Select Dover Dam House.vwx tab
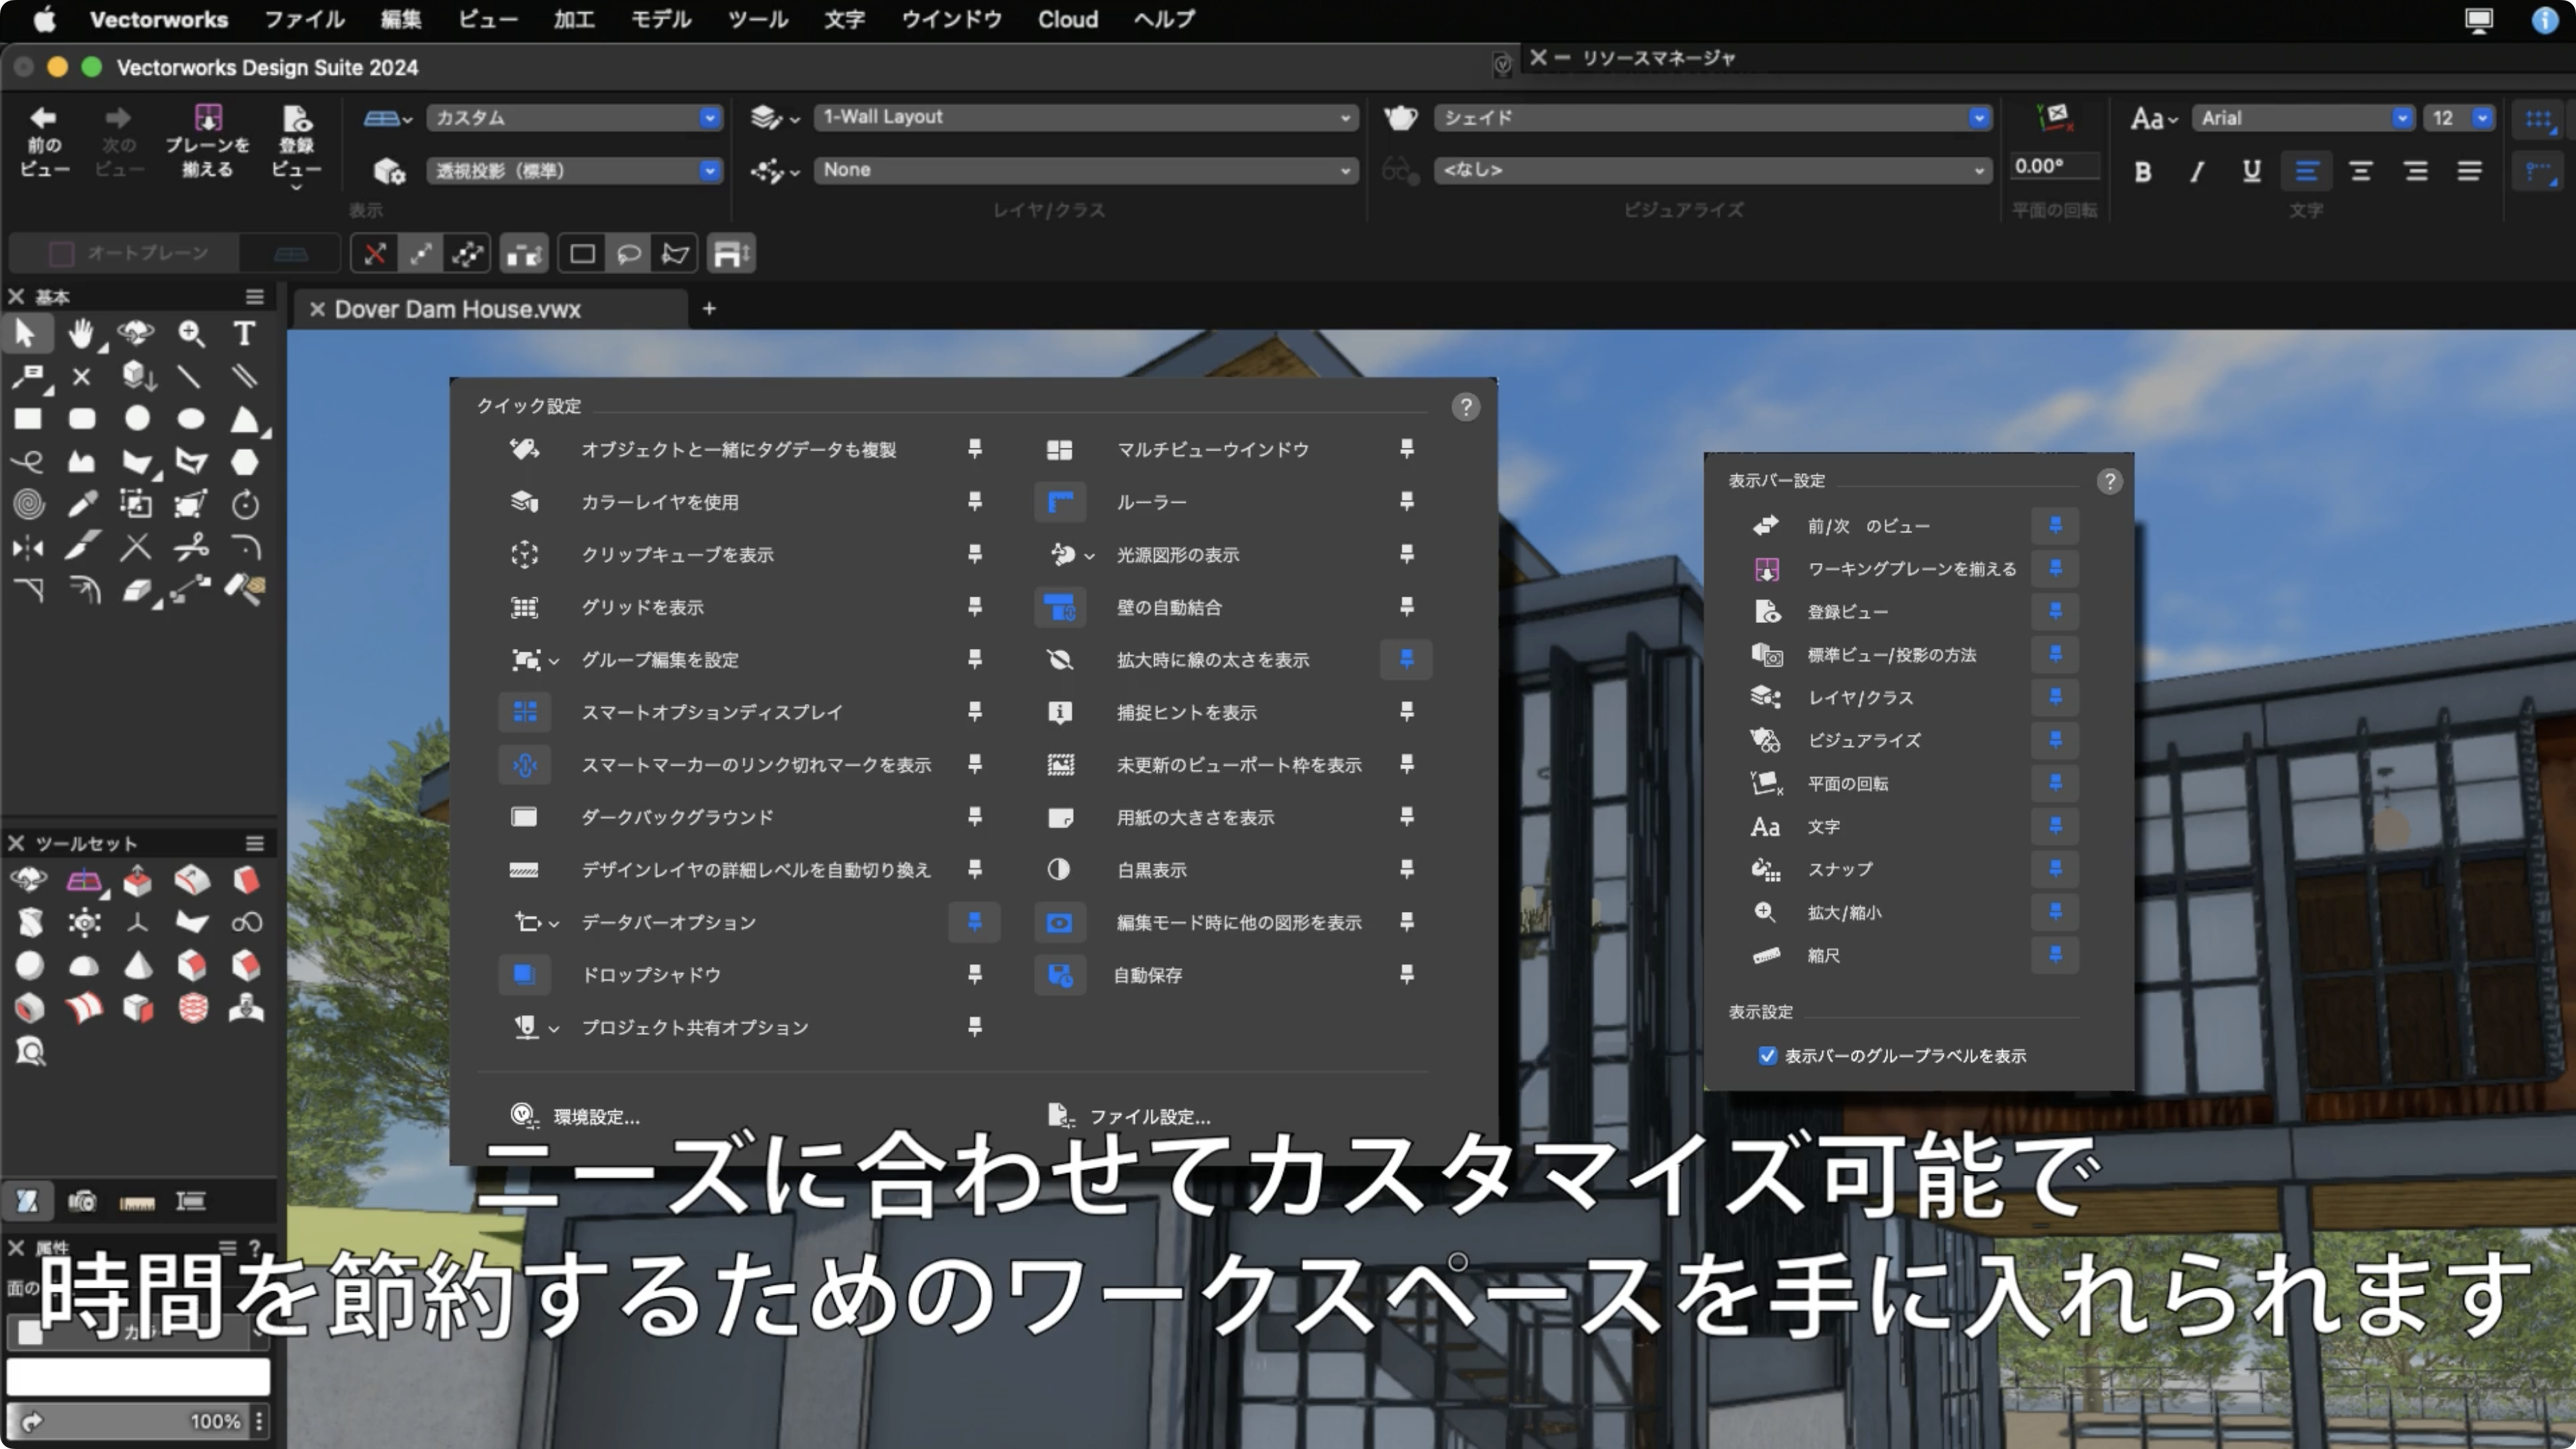The image size is (2576, 1449). pyautogui.click(x=490, y=309)
